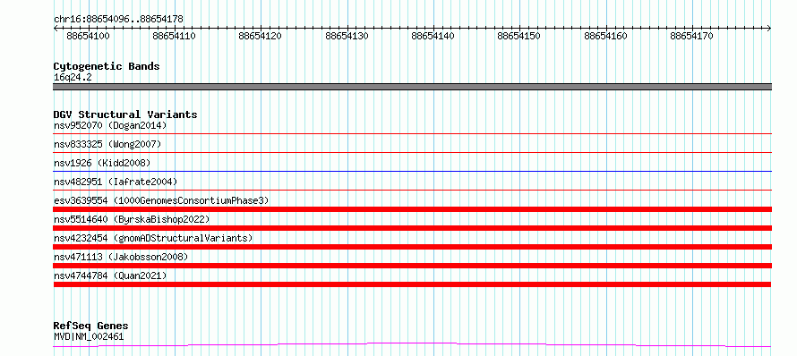797x356 pixels.
Task: Open variant nsv952070 (Dogan2014)
Action: [x=110, y=125]
